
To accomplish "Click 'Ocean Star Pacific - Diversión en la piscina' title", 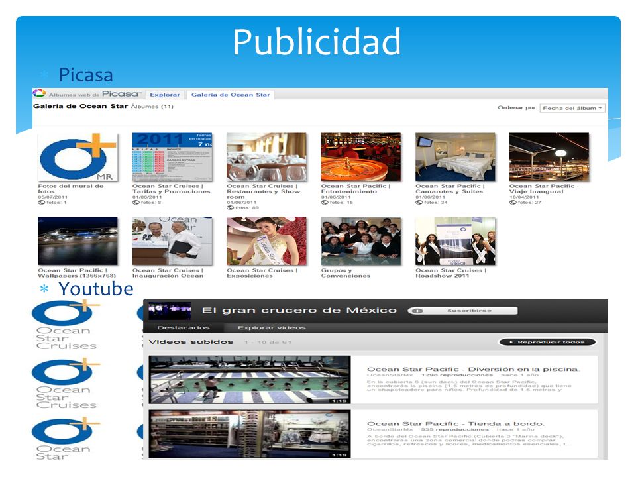I will (473, 369).
